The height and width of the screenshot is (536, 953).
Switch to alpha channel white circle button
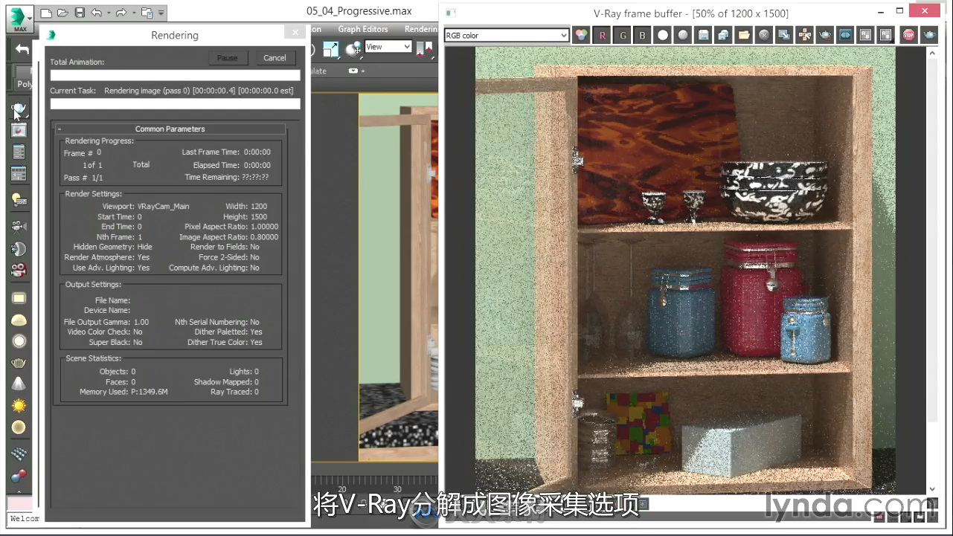coord(662,35)
